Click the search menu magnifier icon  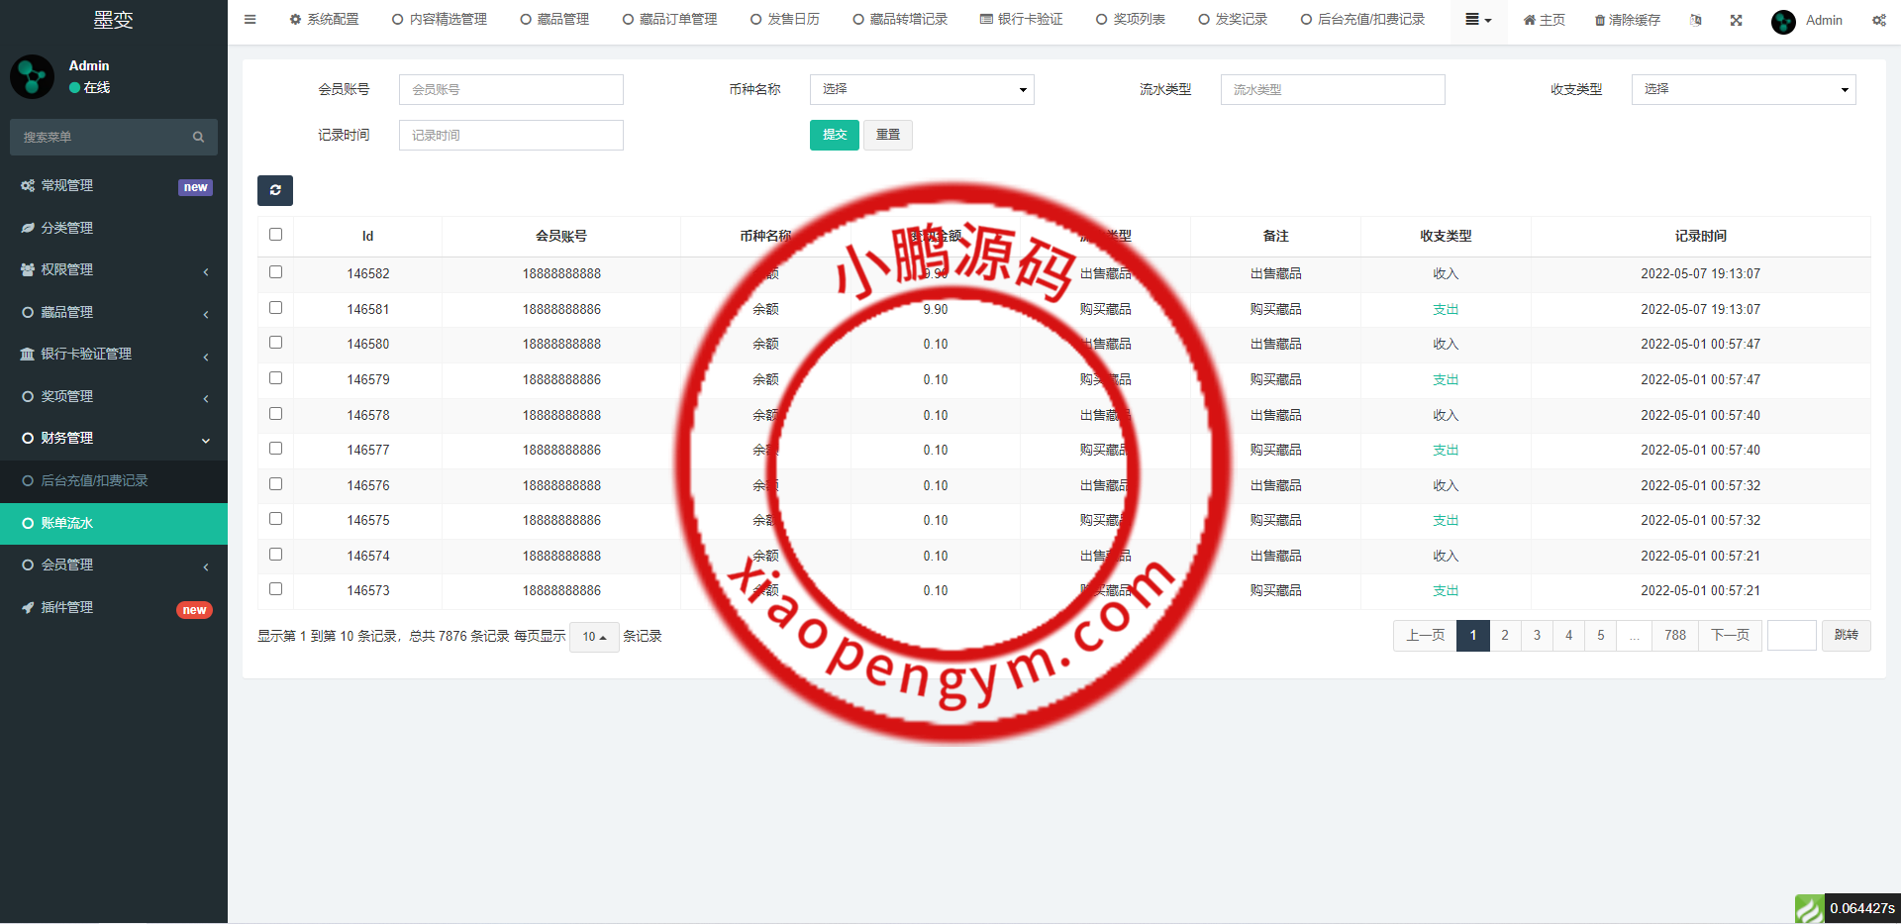click(198, 138)
